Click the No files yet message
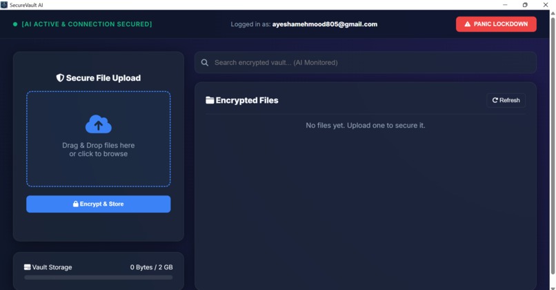Image resolution: width=556 pixels, height=290 pixels. tap(365, 125)
